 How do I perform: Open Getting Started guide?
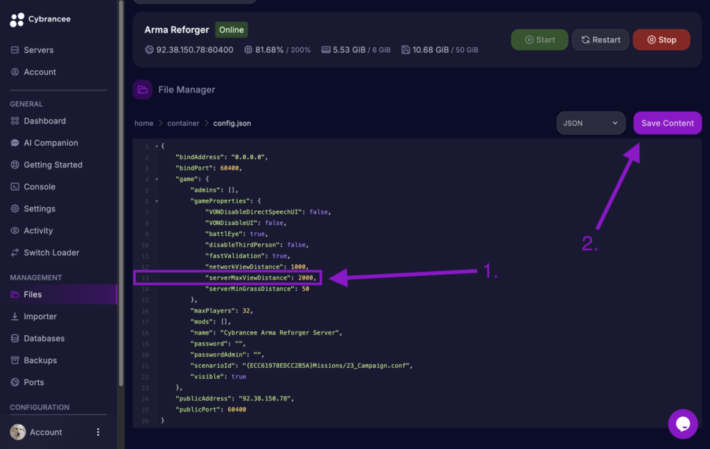(x=53, y=165)
